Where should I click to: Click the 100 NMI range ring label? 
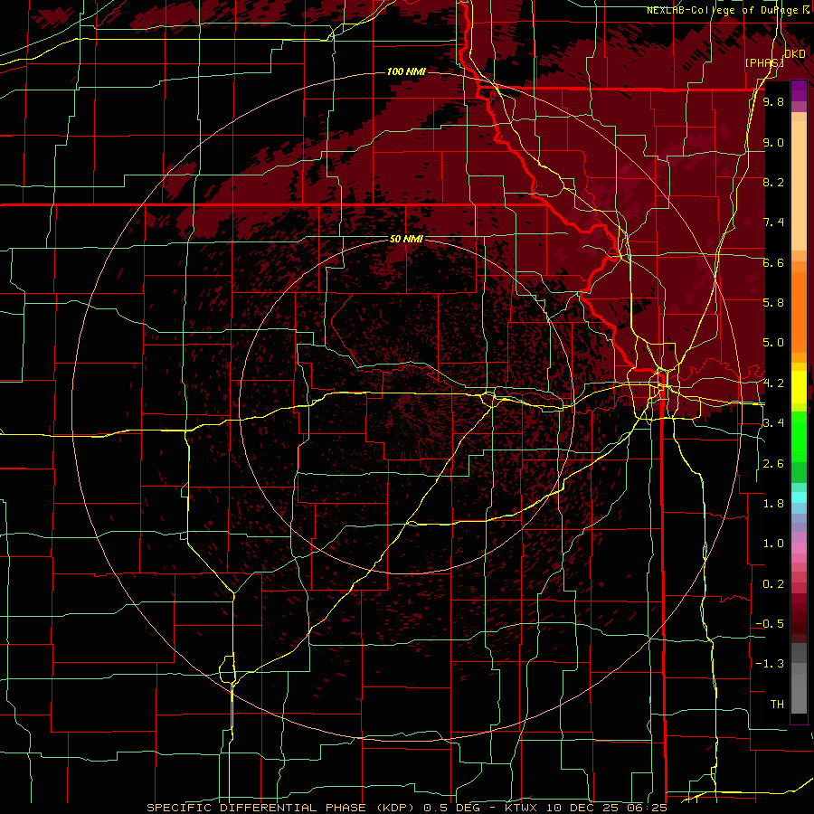(406, 71)
